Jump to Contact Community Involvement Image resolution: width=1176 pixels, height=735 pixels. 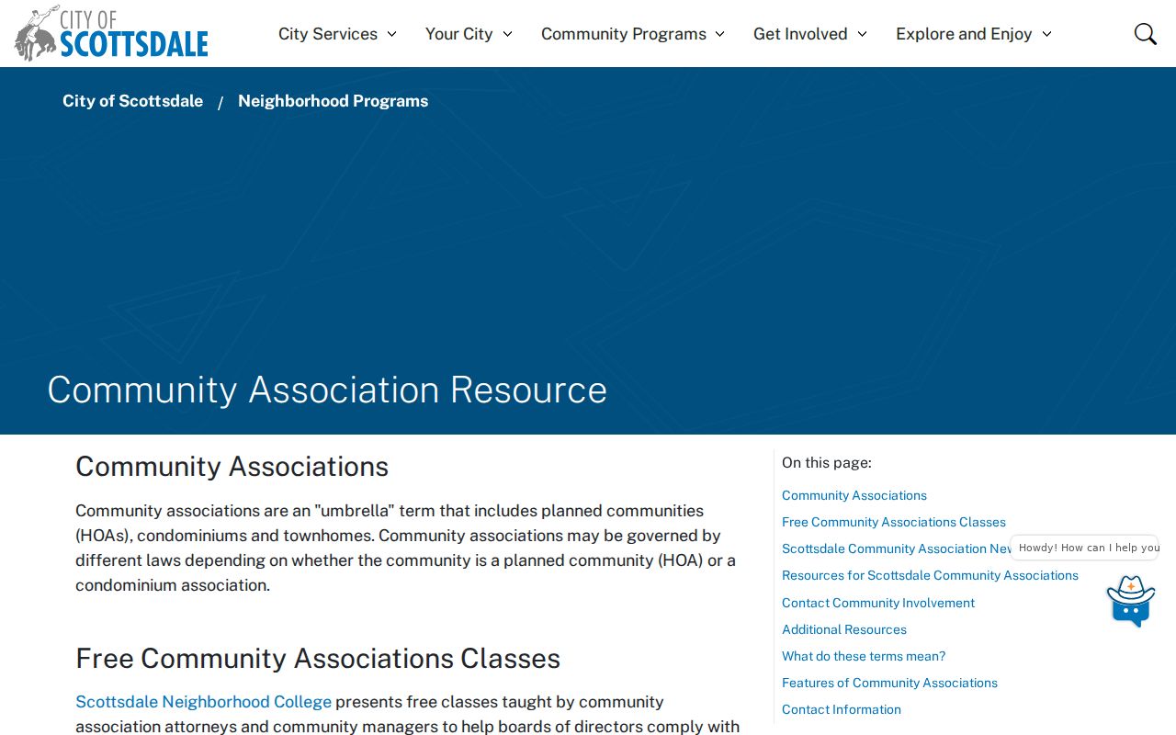[878, 603]
